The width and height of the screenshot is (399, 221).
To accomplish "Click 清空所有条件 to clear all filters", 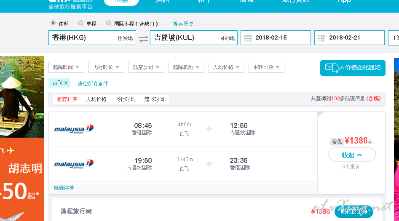I will tap(93, 84).
